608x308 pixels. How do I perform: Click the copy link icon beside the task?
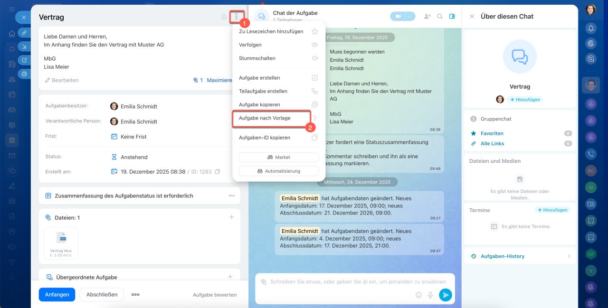click(24, 32)
